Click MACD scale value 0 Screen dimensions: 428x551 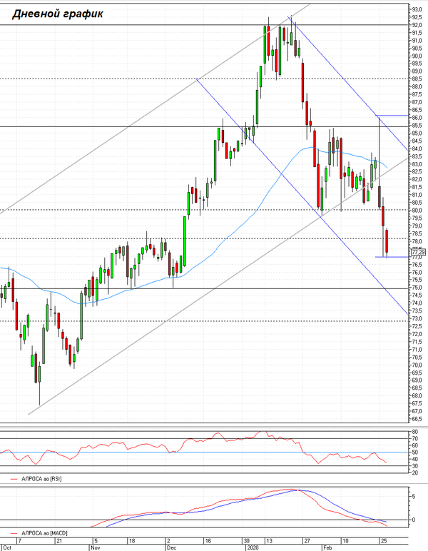click(x=414, y=520)
